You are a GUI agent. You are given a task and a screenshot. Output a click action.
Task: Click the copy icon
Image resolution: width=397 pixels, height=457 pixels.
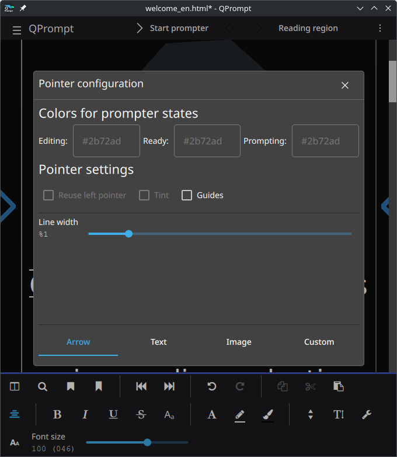pos(282,386)
